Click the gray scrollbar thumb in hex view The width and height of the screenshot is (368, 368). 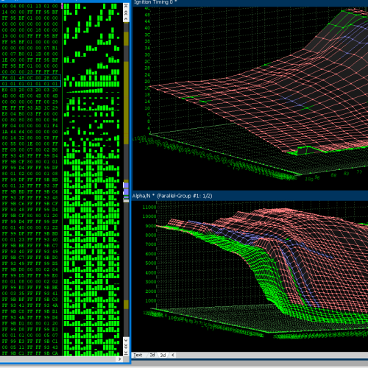[126, 201]
